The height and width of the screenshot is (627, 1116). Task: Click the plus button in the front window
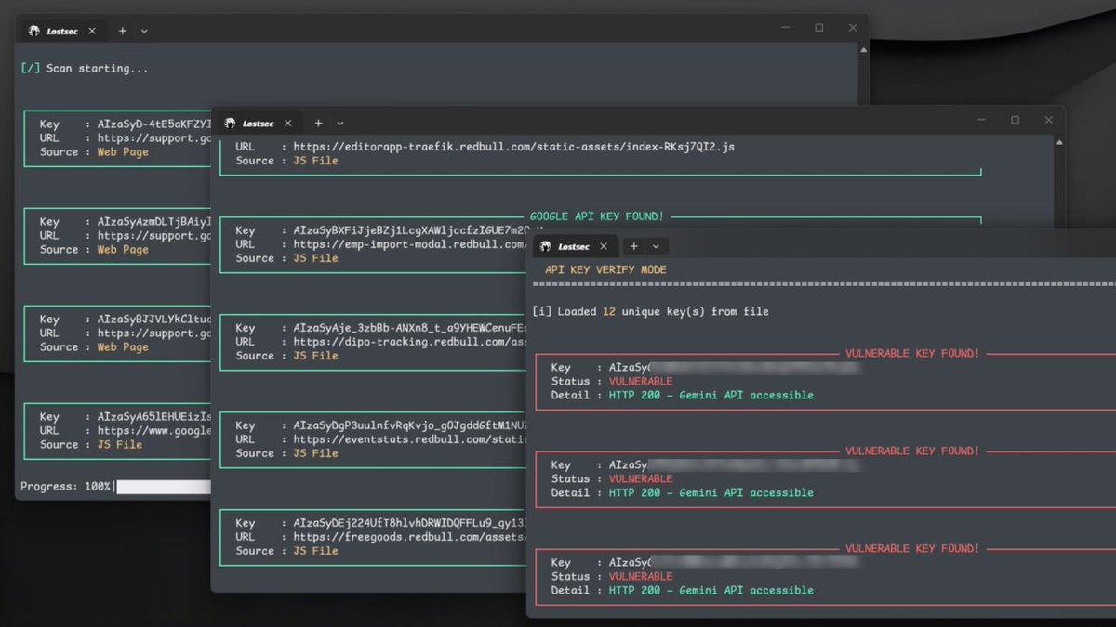(x=633, y=246)
